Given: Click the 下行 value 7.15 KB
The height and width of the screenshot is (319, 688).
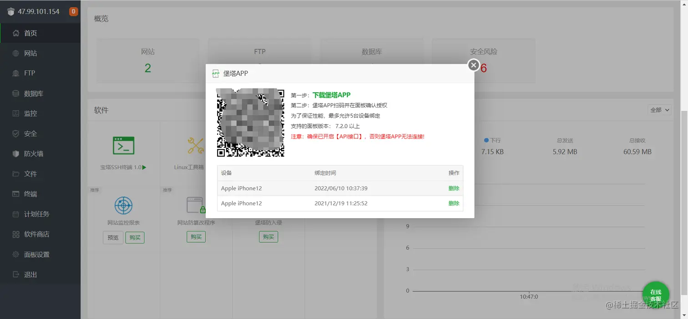Looking at the screenshot, I should (x=492, y=152).
